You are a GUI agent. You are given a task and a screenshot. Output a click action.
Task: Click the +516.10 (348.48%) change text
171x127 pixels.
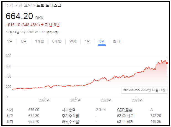(23, 25)
